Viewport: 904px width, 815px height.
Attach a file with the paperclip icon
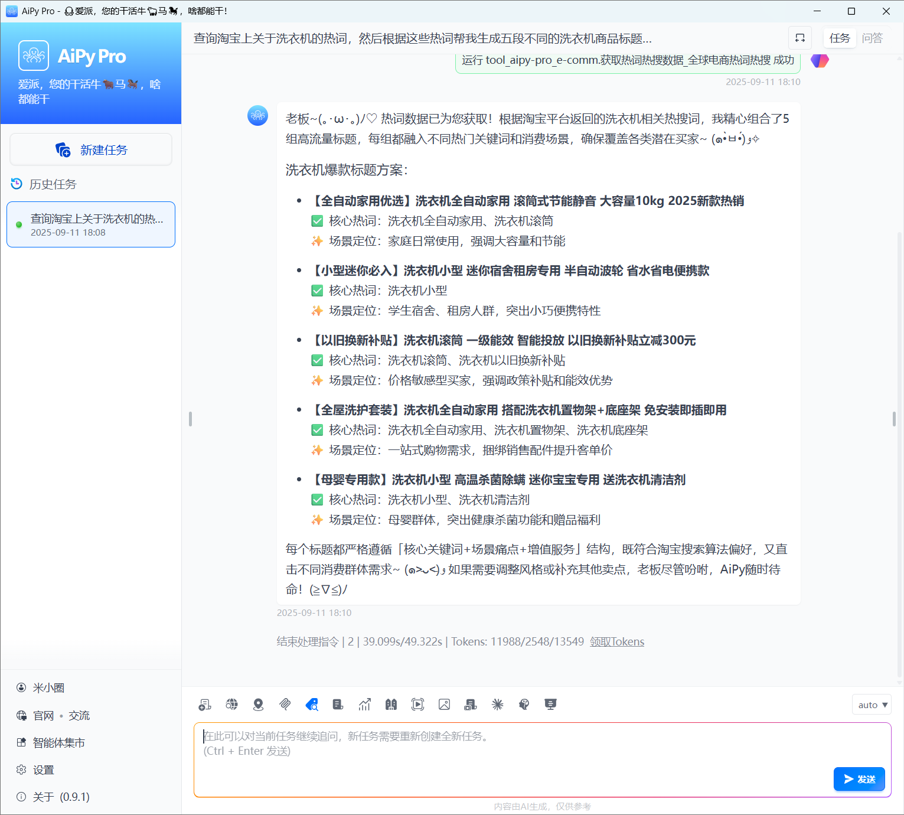(285, 705)
